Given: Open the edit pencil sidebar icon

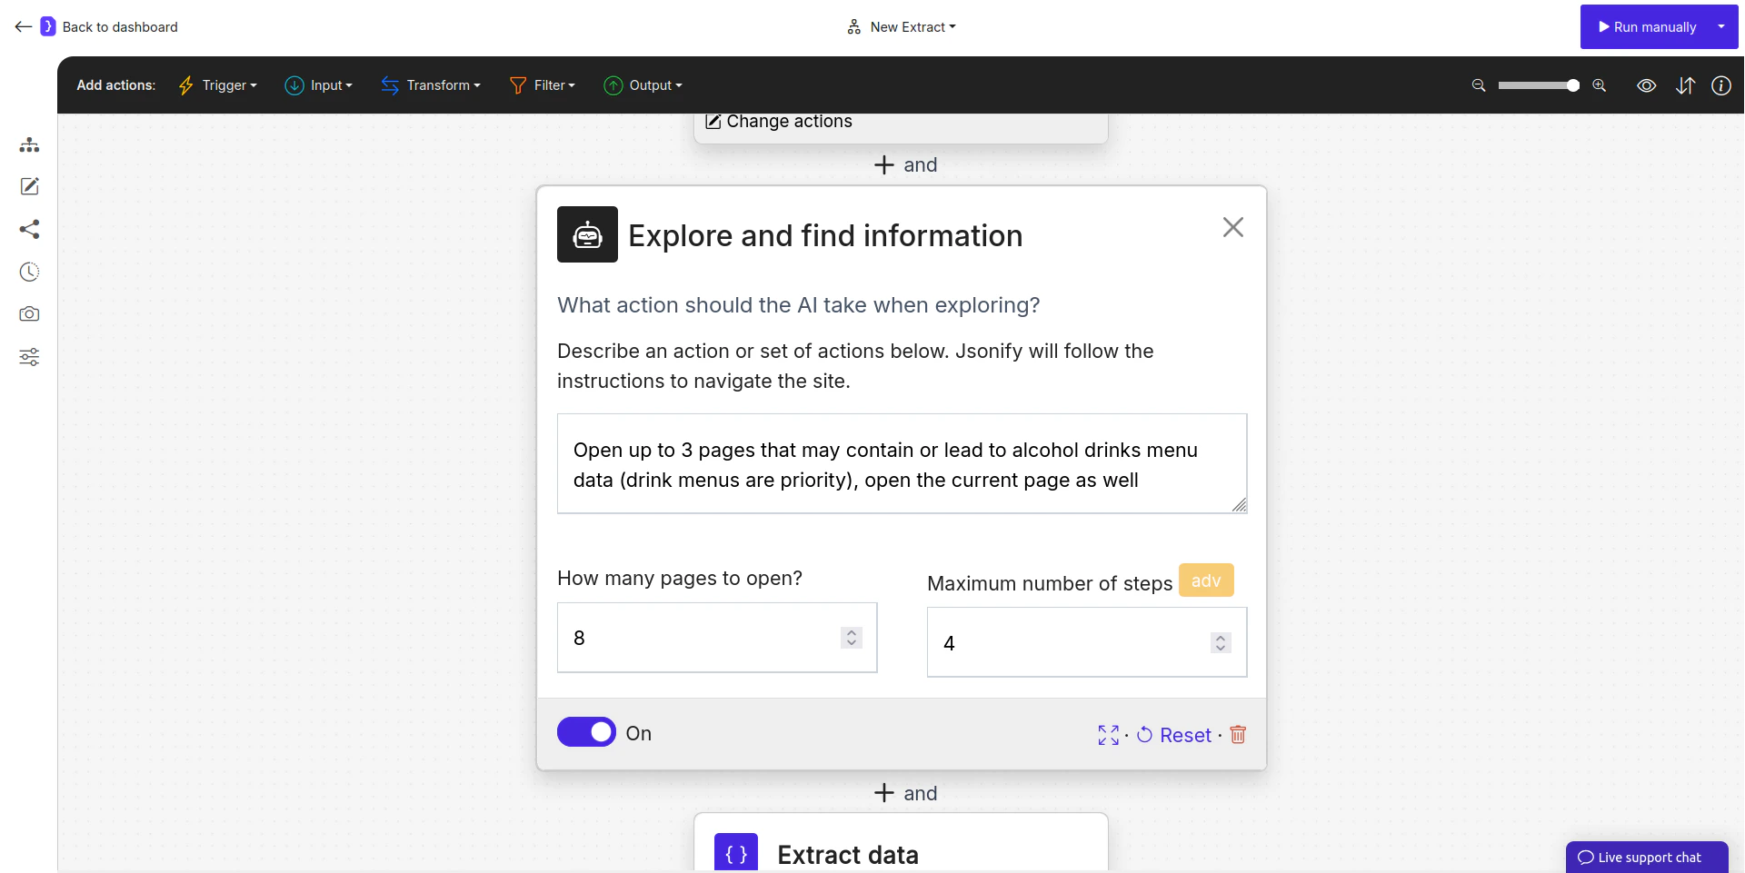Looking at the screenshot, I should tap(29, 186).
